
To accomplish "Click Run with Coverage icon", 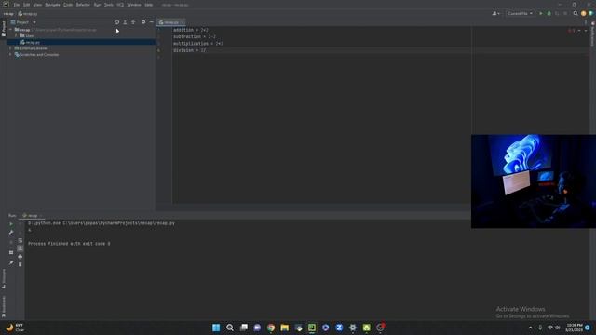I will point(557,13).
